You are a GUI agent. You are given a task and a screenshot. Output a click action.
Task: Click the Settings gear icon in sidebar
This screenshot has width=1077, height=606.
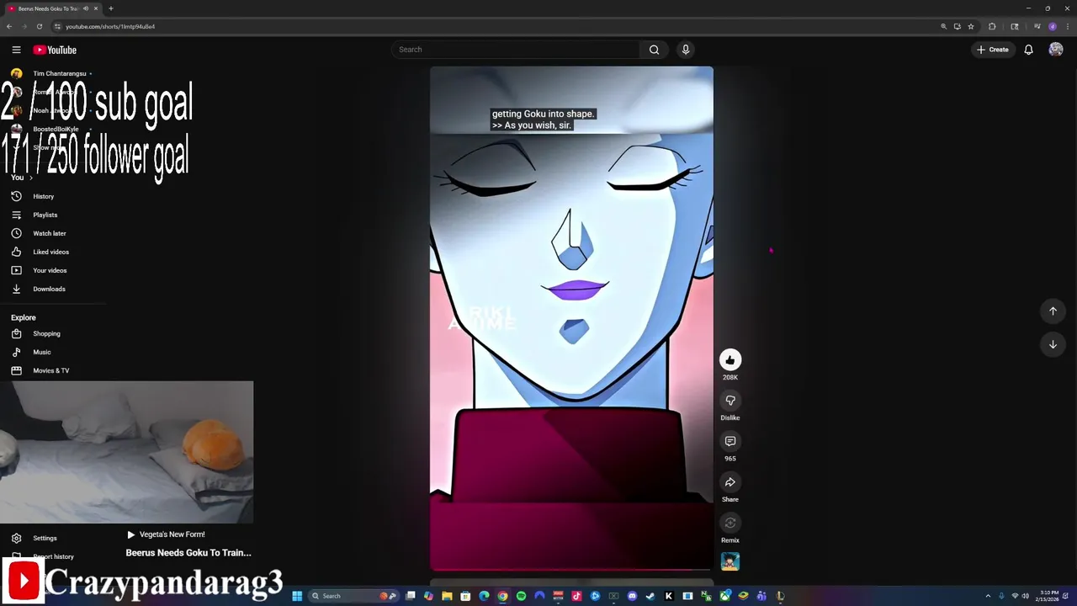coord(16,538)
